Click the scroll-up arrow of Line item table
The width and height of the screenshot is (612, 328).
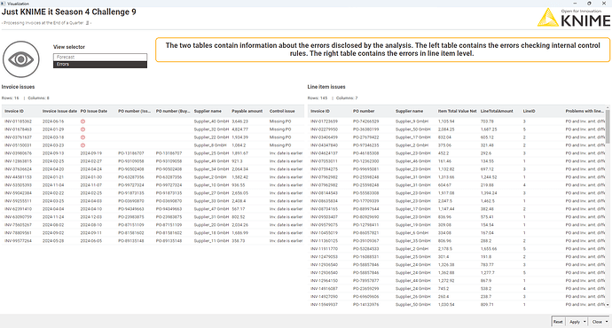[608, 107]
